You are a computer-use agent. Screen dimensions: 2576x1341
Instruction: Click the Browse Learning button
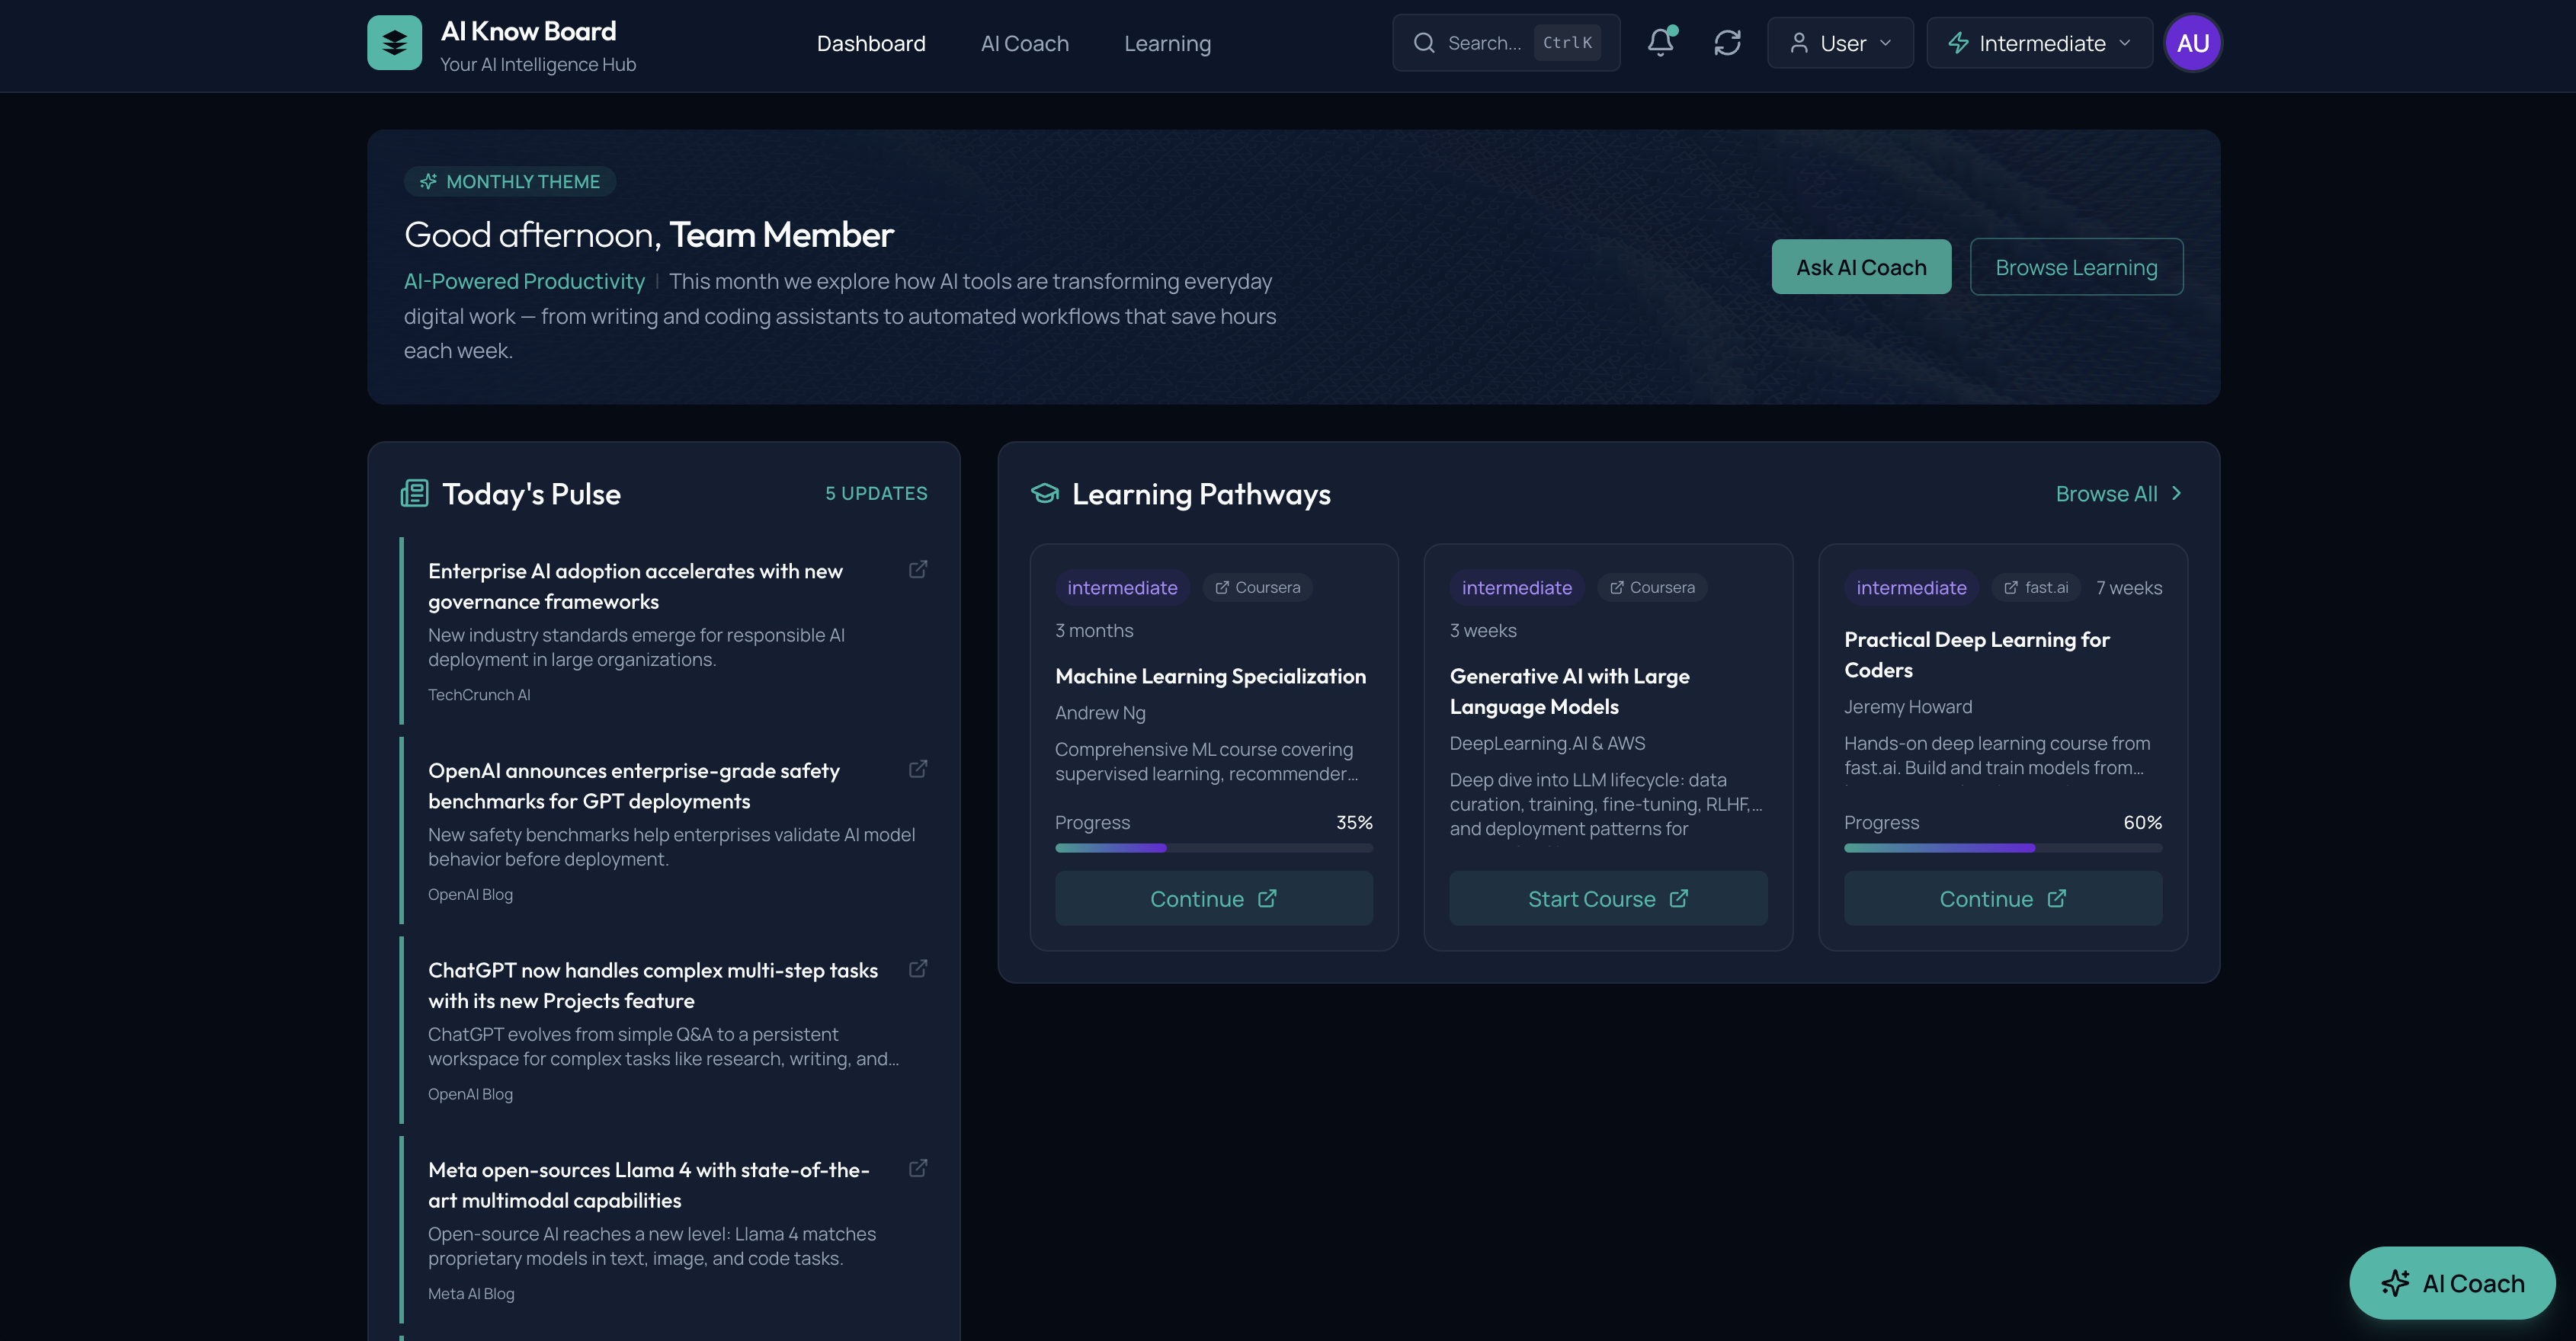(2076, 267)
